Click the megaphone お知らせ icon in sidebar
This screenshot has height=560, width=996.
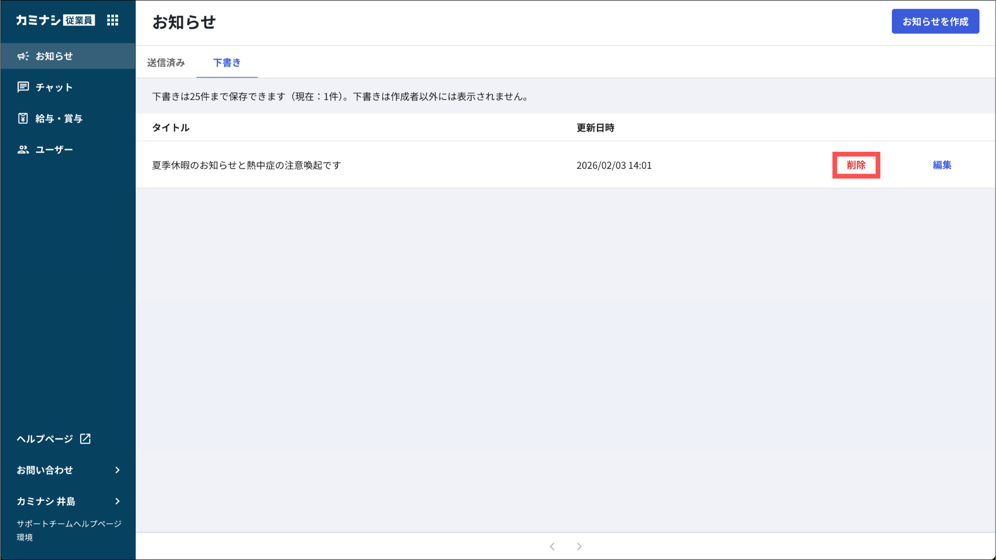click(23, 56)
